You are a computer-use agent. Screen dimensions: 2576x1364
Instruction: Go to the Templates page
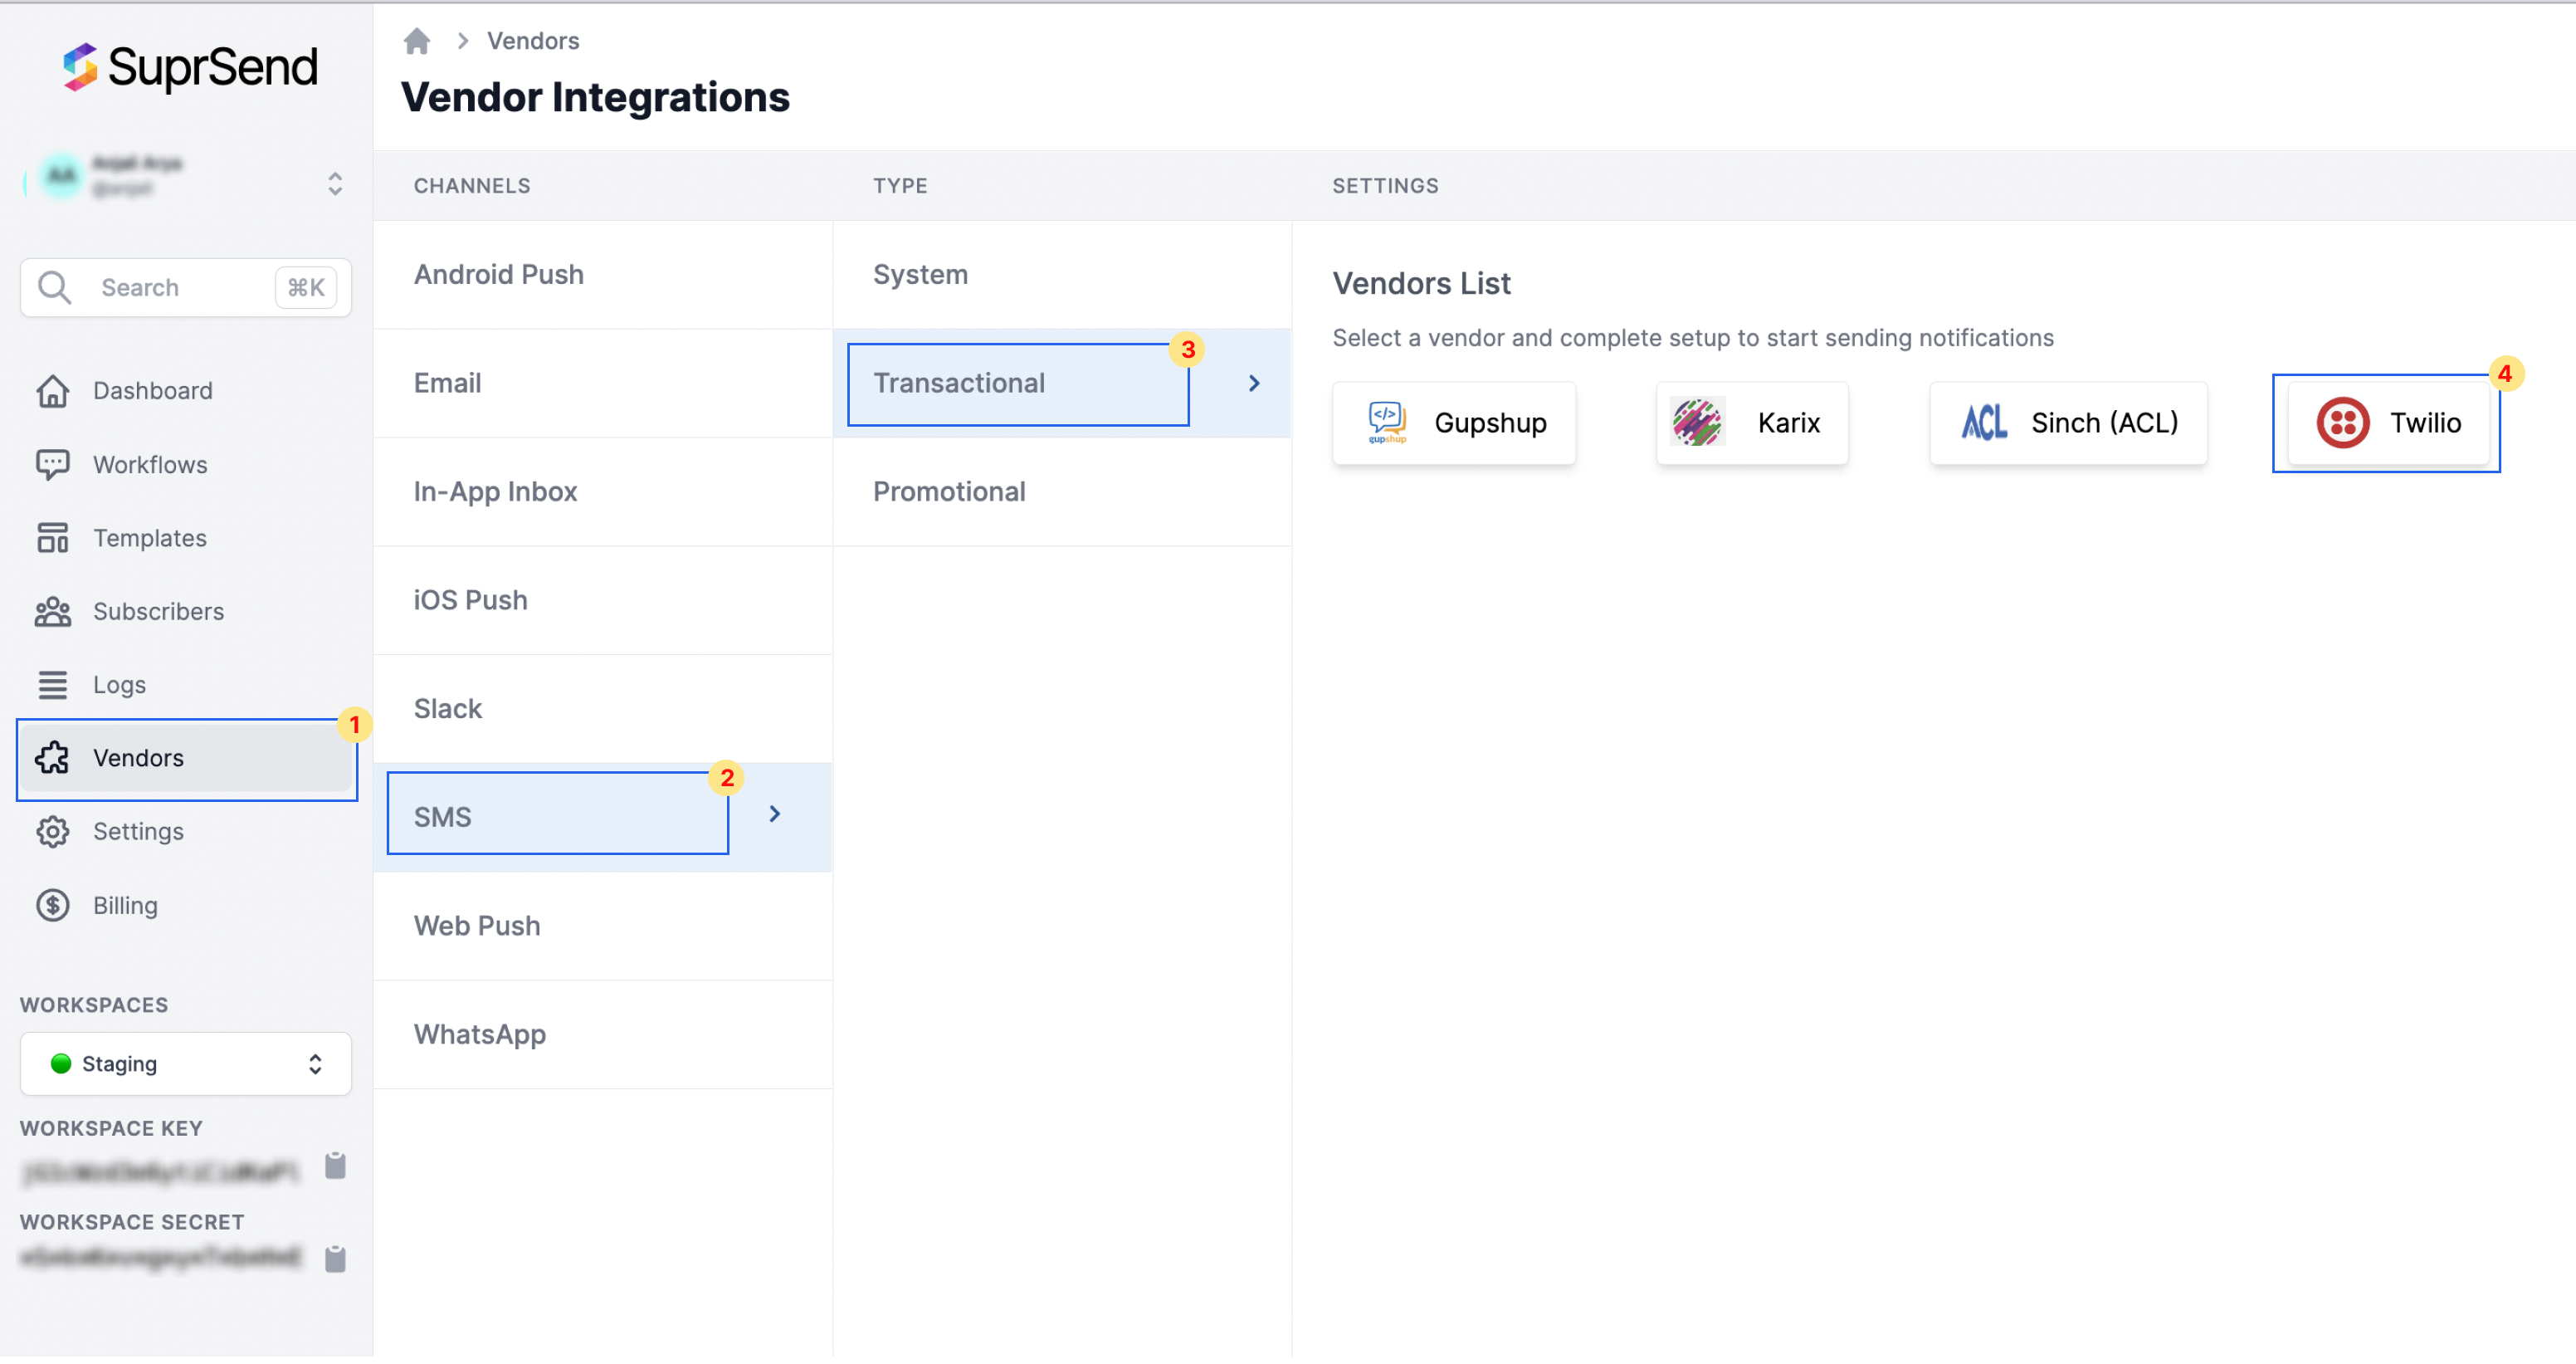[x=149, y=538]
